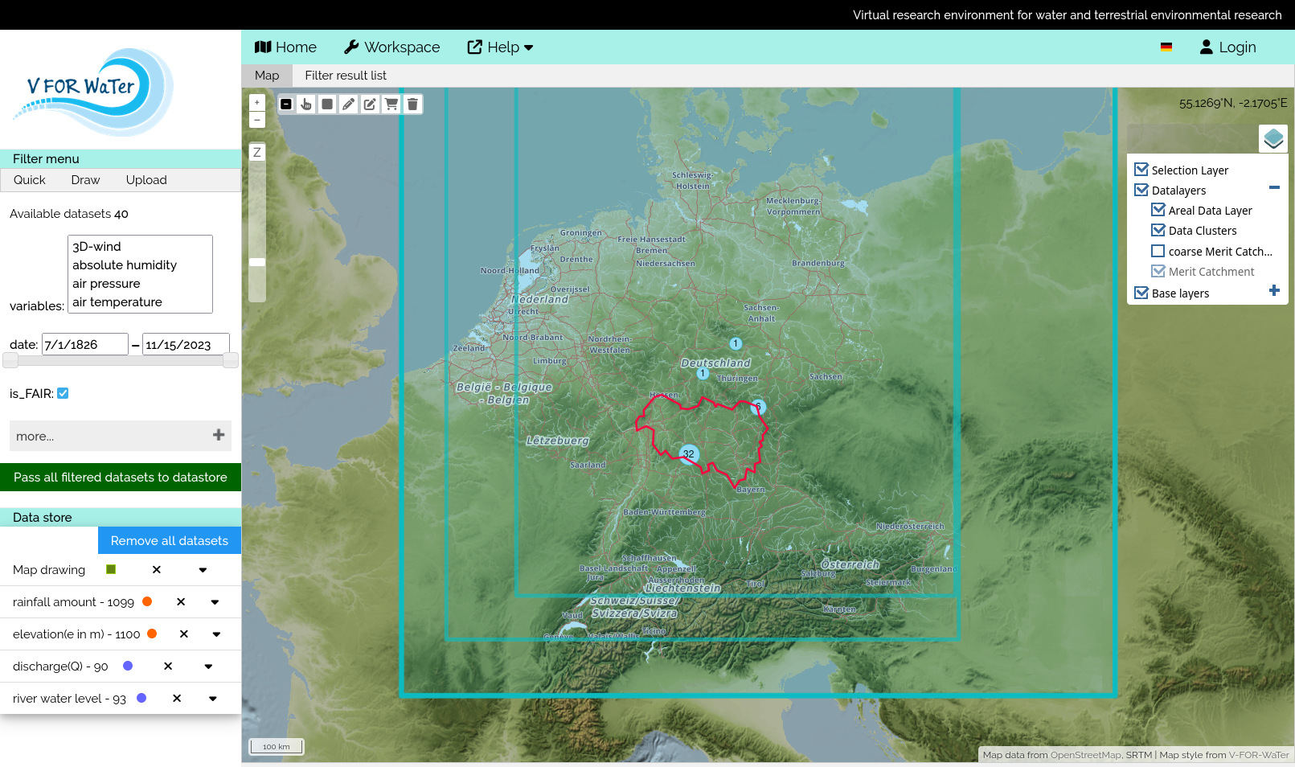Click the trash can delete icon
The height and width of the screenshot is (767, 1295).
point(412,105)
